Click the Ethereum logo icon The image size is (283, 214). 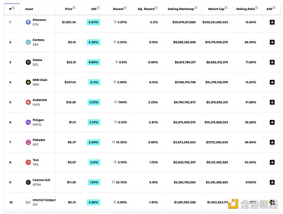[28, 22]
